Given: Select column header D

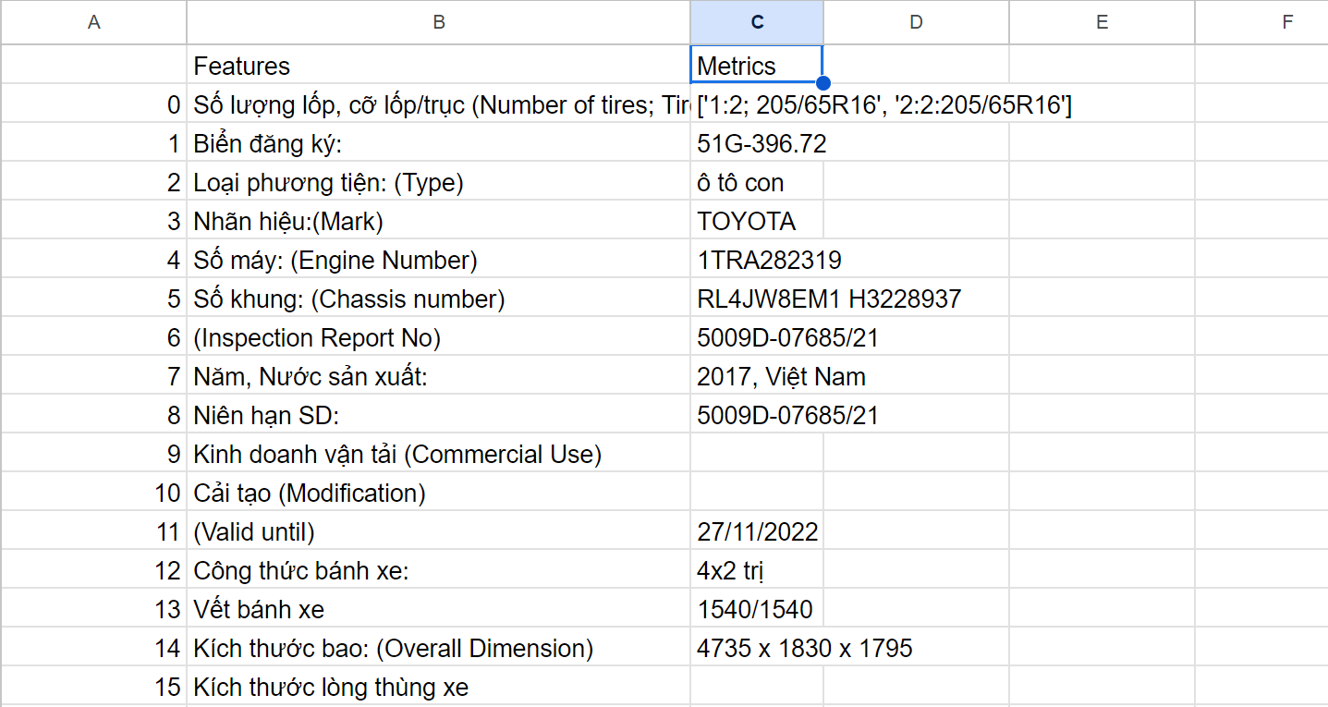Looking at the screenshot, I should click(x=915, y=22).
